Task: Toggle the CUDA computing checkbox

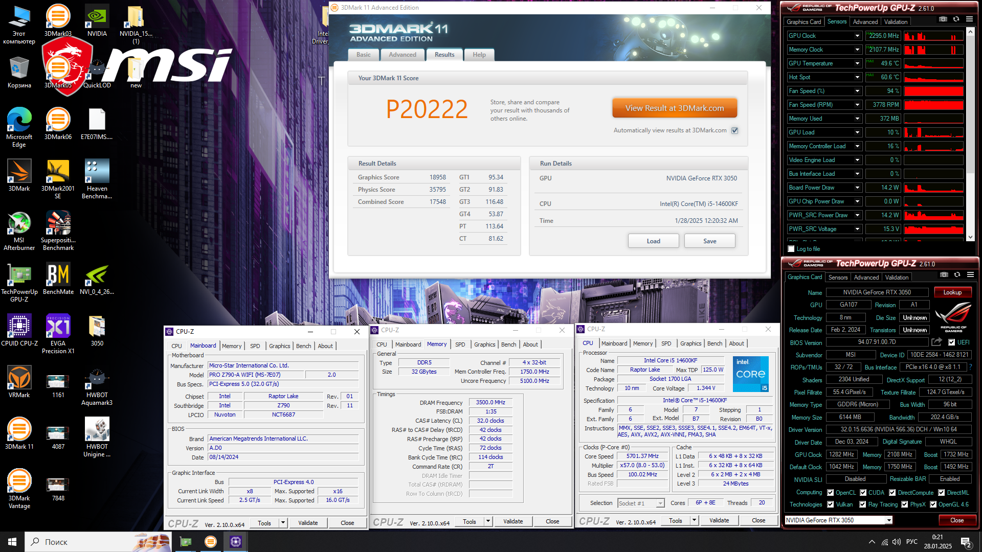Action: (863, 493)
